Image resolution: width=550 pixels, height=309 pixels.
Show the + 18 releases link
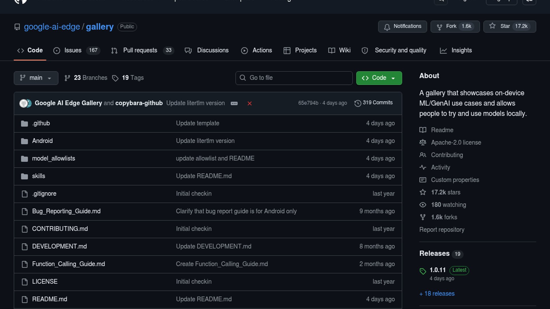(437, 294)
